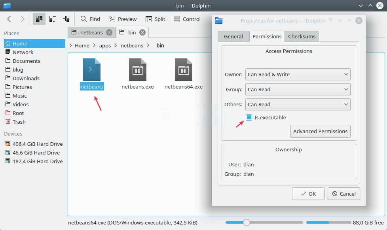Screen dimensions: 387x230
Task: Switch to the Checksums tab
Action: point(302,36)
